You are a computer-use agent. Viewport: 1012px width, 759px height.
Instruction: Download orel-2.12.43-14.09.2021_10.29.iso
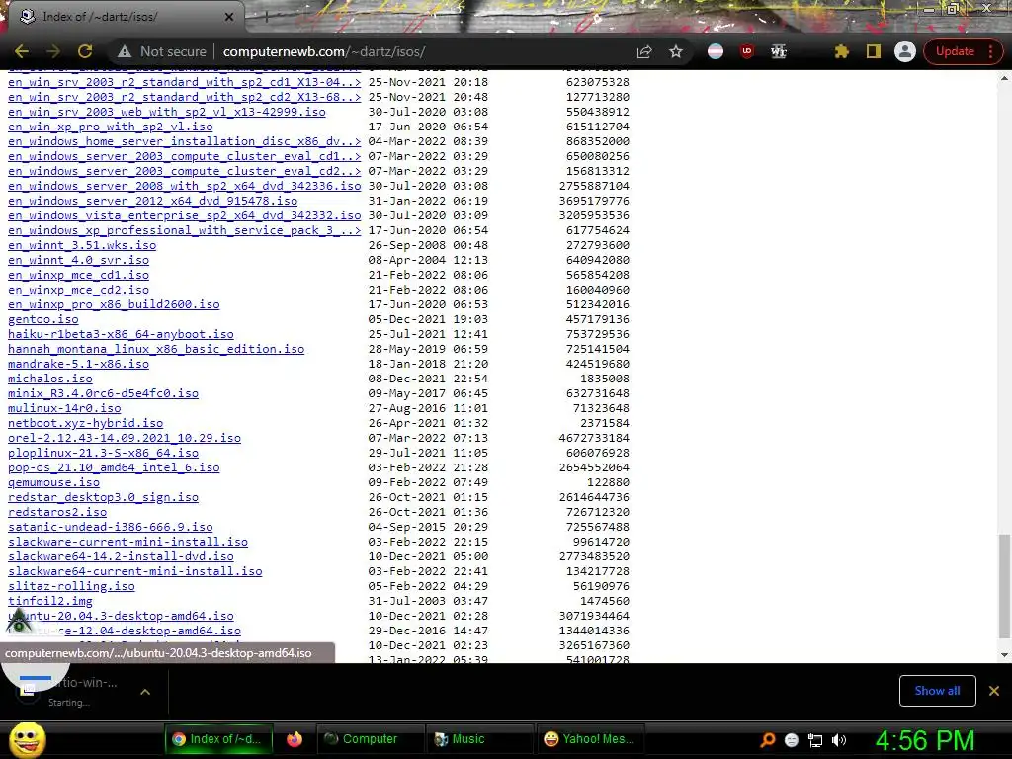(125, 438)
